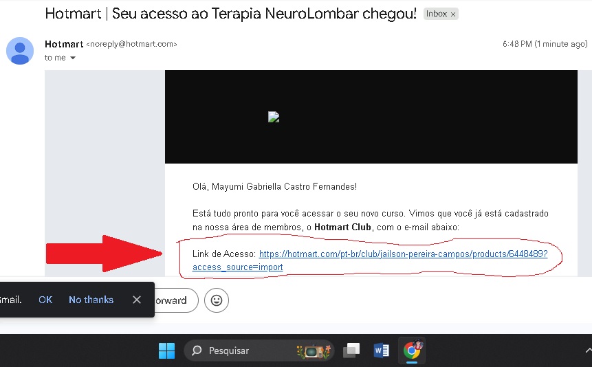
Task: Expand recipient details next to "to me"
Action: point(73,58)
